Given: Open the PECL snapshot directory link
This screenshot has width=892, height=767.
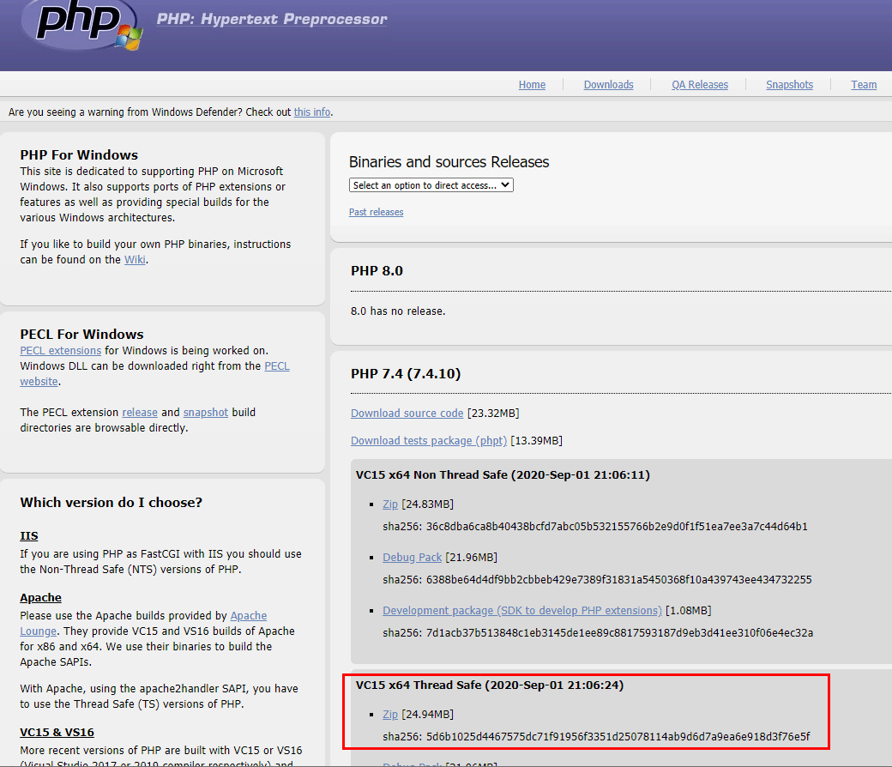Looking at the screenshot, I should coord(205,412).
